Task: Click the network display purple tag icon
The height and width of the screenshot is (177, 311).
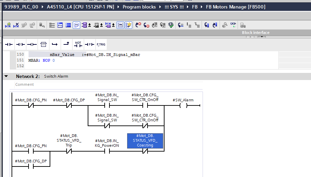Action: click(108, 25)
